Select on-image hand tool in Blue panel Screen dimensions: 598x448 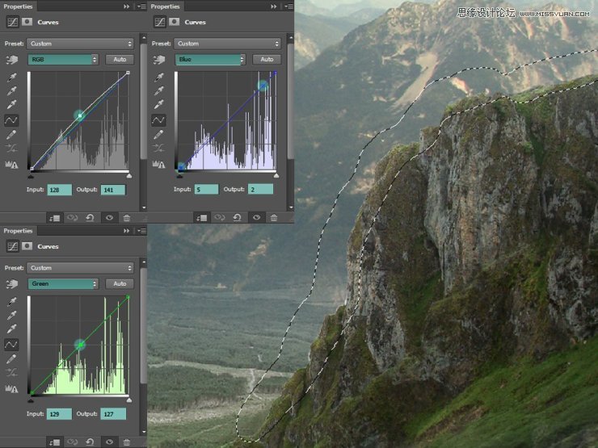point(159,60)
